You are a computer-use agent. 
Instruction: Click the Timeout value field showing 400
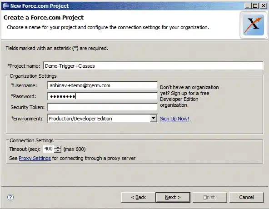(x=49, y=149)
